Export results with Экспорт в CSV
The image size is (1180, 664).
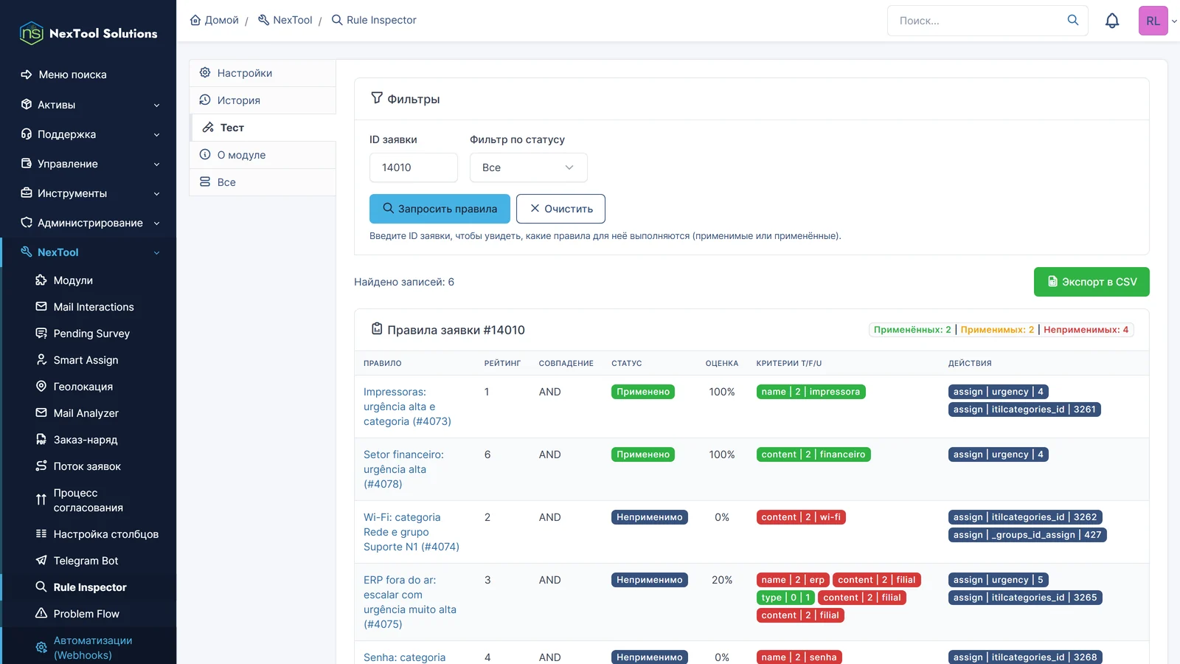[1091, 282]
